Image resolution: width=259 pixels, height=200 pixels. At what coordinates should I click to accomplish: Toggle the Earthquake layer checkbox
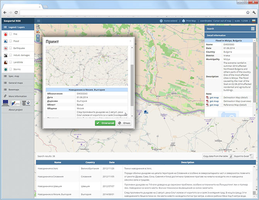tap(10, 48)
